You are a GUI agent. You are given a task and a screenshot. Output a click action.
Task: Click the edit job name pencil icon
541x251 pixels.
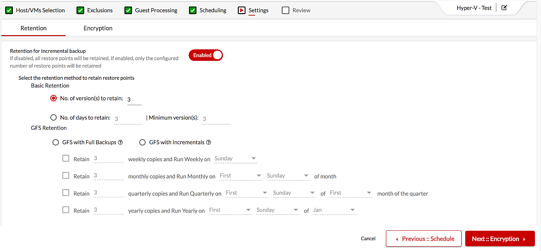click(x=504, y=7)
